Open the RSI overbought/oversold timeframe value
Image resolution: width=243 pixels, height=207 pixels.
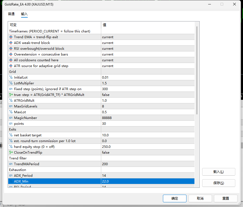(x=148, y=49)
